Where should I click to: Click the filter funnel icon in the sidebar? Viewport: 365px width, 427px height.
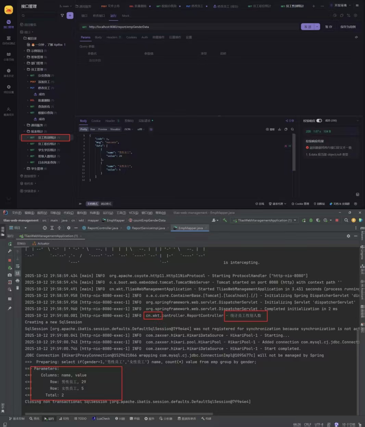[62, 15]
